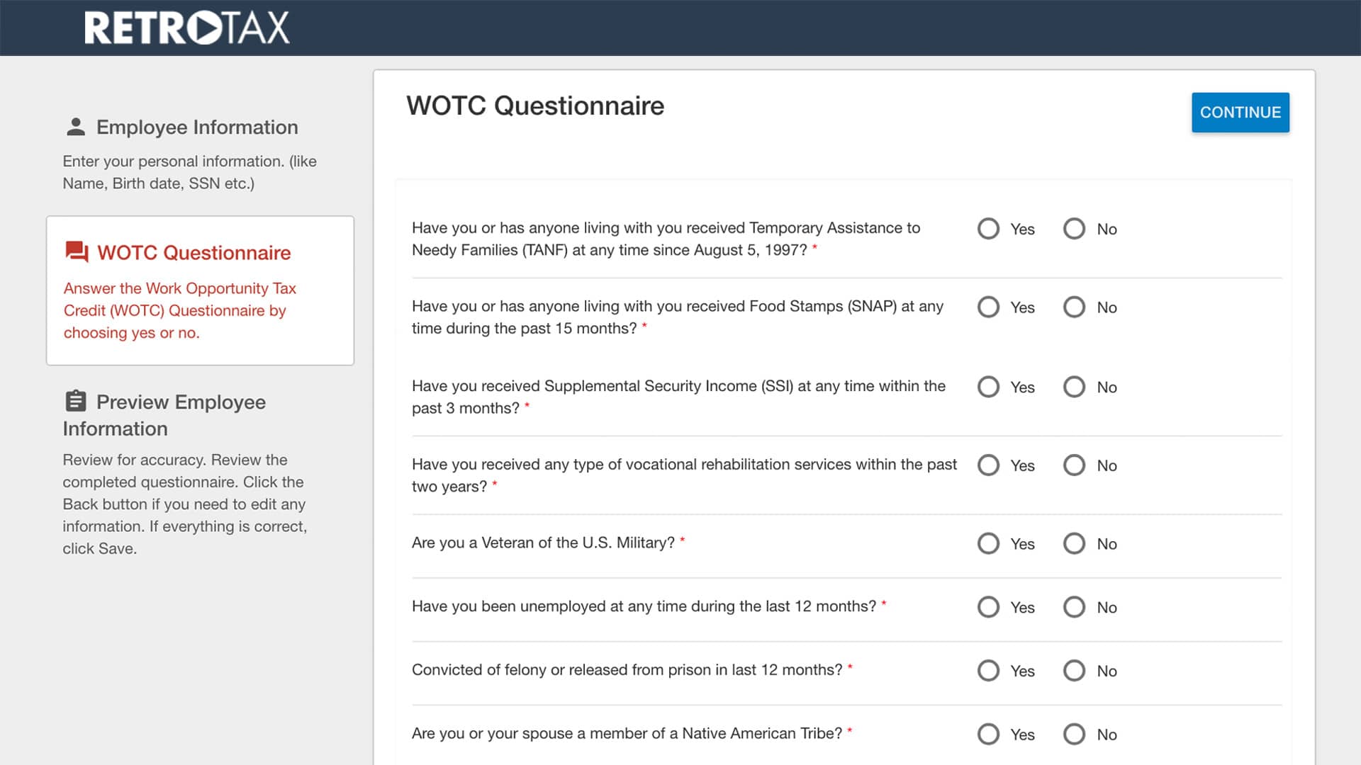This screenshot has height=765, width=1361.
Task: Choose Yes for unemployed in last 12 months
Action: click(x=988, y=607)
